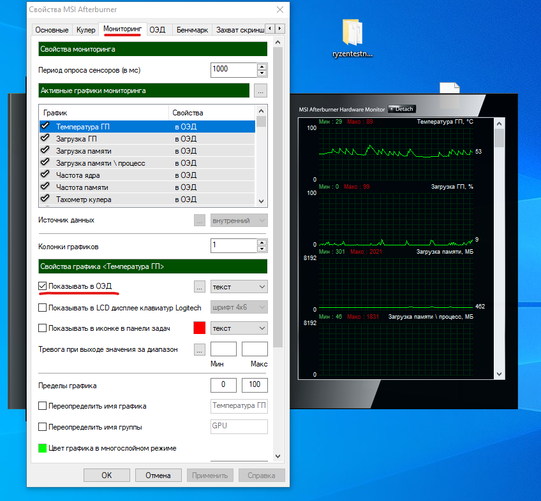Click the График column header

pyautogui.click(x=104, y=113)
